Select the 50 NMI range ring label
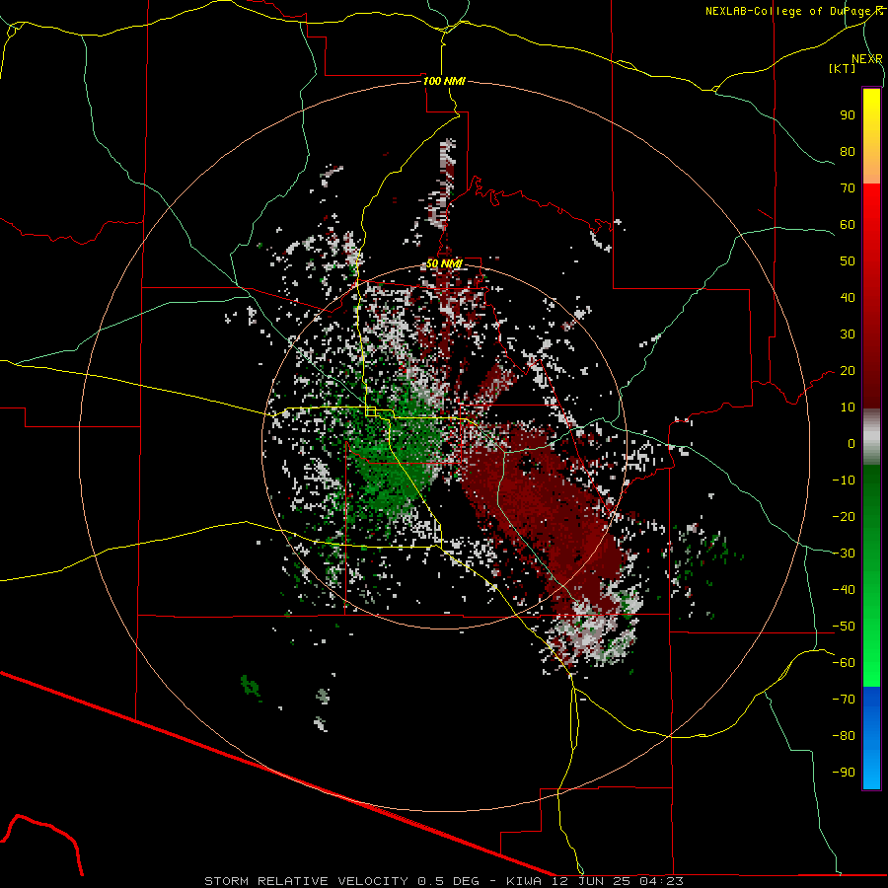 444,263
